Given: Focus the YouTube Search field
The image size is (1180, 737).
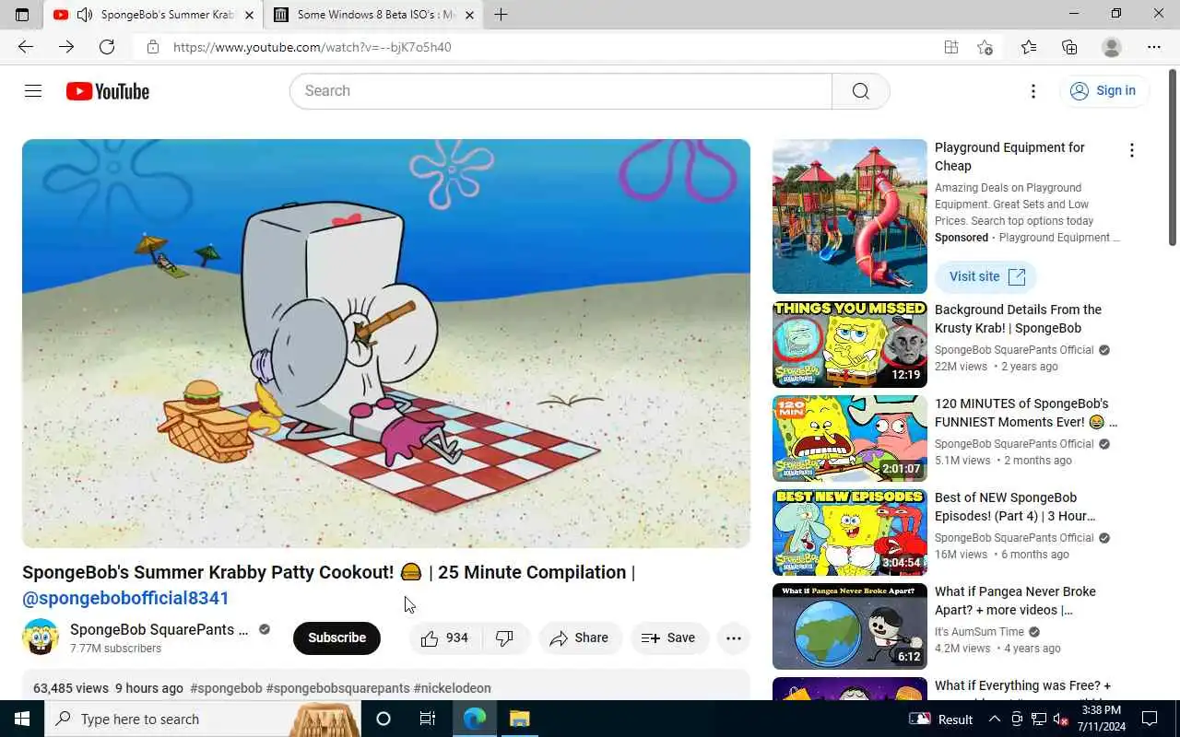Looking at the screenshot, I should [560, 91].
